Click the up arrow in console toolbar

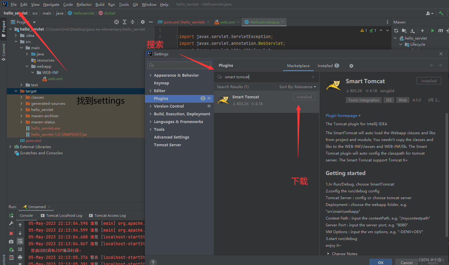point(20,225)
